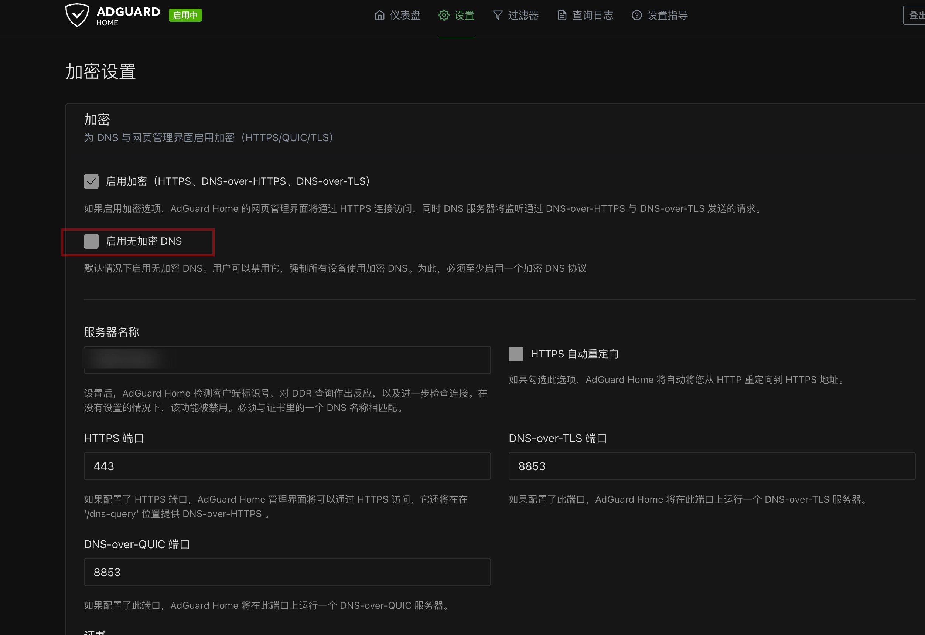Click the gear icon beside 设置
The width and height of the screenshot is (925, 635).
(443, 16)
